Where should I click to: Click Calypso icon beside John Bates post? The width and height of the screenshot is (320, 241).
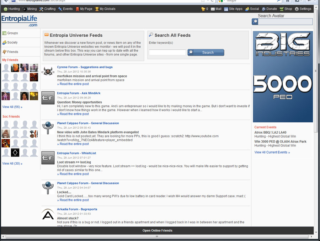tap(48, 128)
